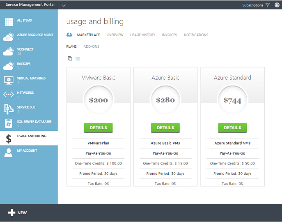282x222 pixels.
Task: Click the Azure Standard card title
Action: pyautogui.click(x=232, y=78)
